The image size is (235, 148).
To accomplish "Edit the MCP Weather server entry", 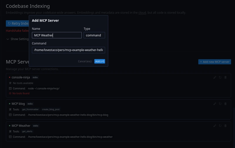I will point(215,126).
